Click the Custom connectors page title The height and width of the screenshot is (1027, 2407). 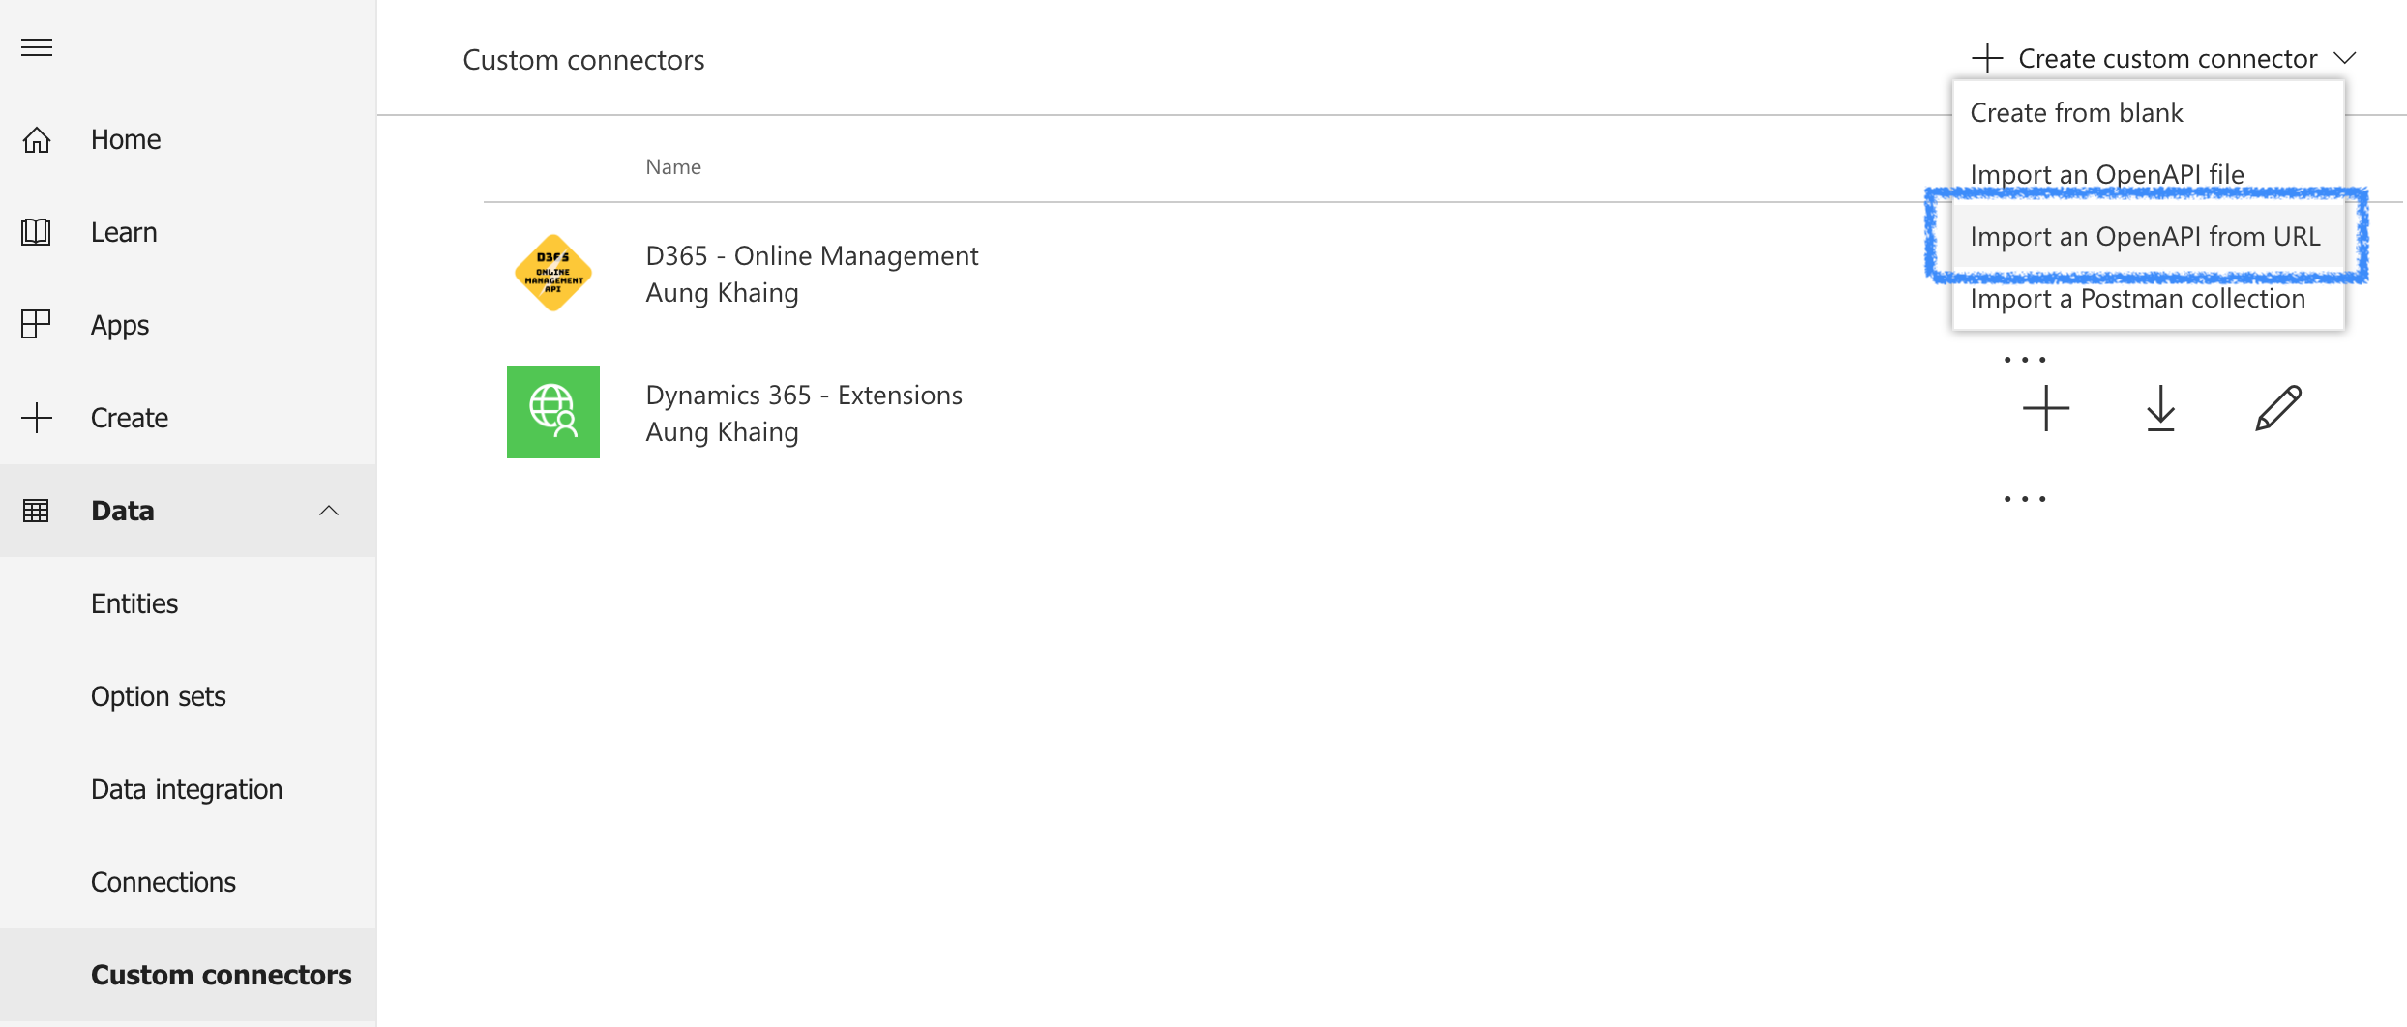point(583,60)
